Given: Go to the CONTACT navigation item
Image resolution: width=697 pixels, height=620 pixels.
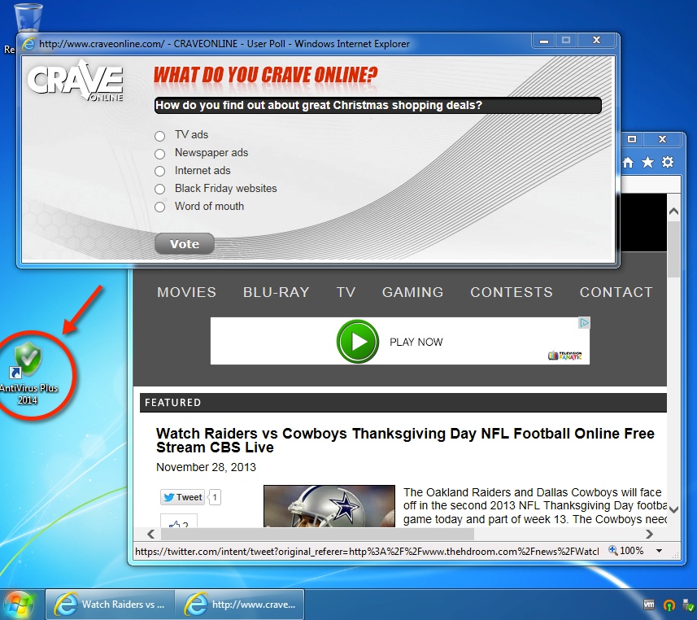Looking at the screenshot, I should tap(616, 292).
